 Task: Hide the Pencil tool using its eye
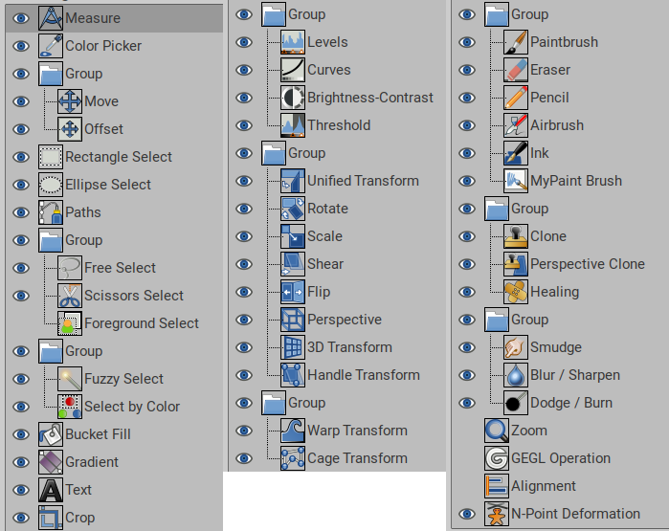pos(467,98)
